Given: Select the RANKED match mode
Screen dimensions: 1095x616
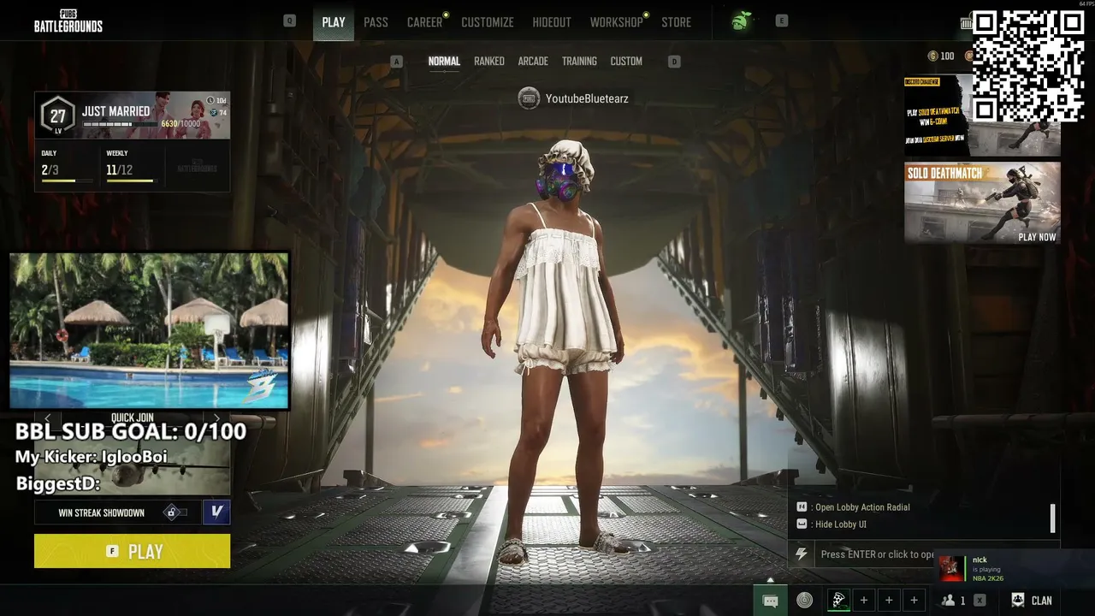Looking at the screenshot, I should pyautogui.click(x=489, y=62).
